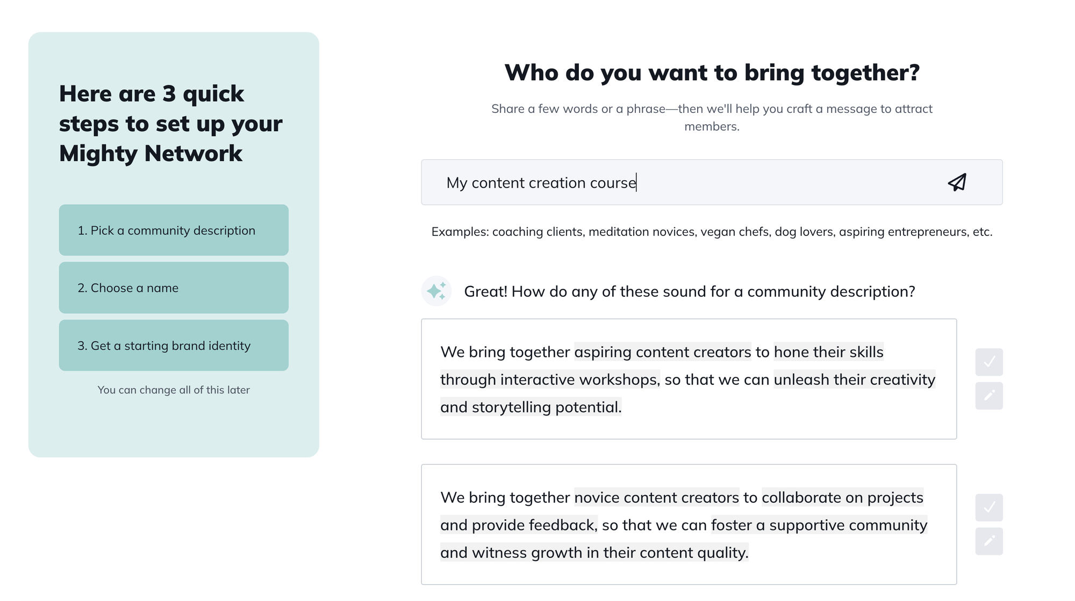This screenshot has width=1075, height=601.
Task: Click the You can change all of this later note
Action: 174,390
